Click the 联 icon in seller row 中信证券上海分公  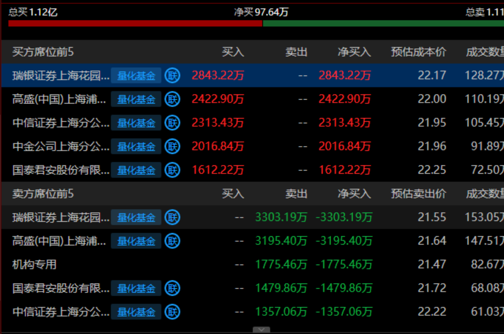pos(172,312)
